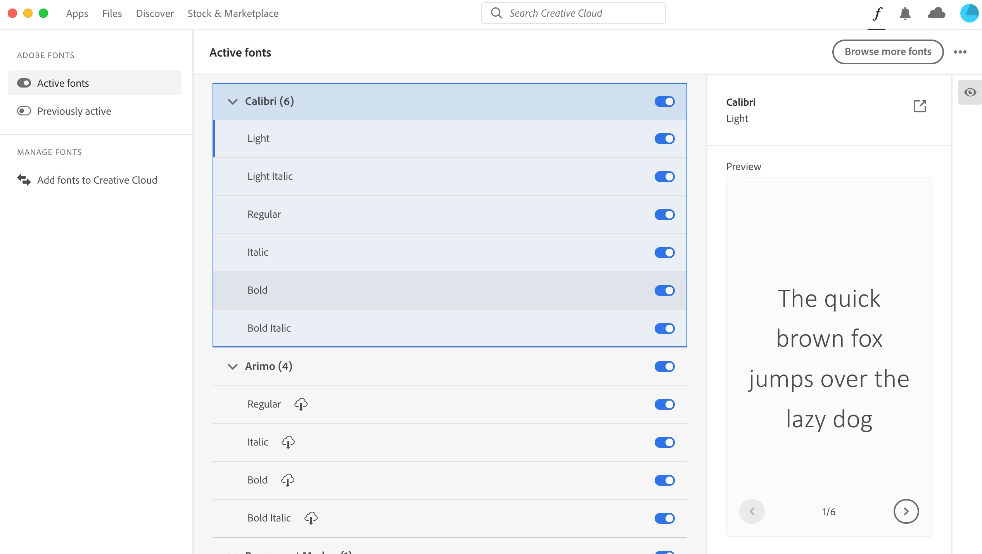The width and height of the screenshot is (982, 554).
Task: Click the cloud download icon beside Arimo Regular
Action: (x=301, y=404)
